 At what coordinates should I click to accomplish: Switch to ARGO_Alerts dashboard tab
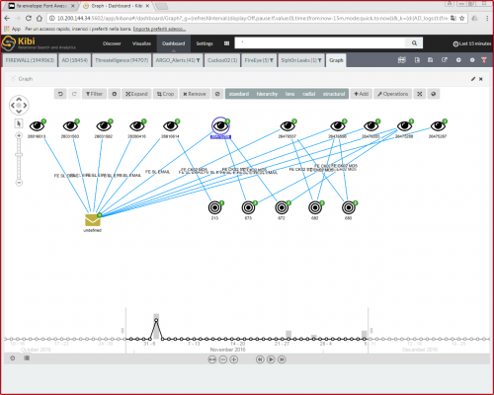178,60
